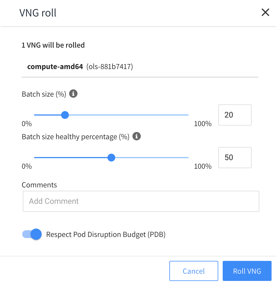Confirm with the Roll VNG button

[x=247, y=271]
